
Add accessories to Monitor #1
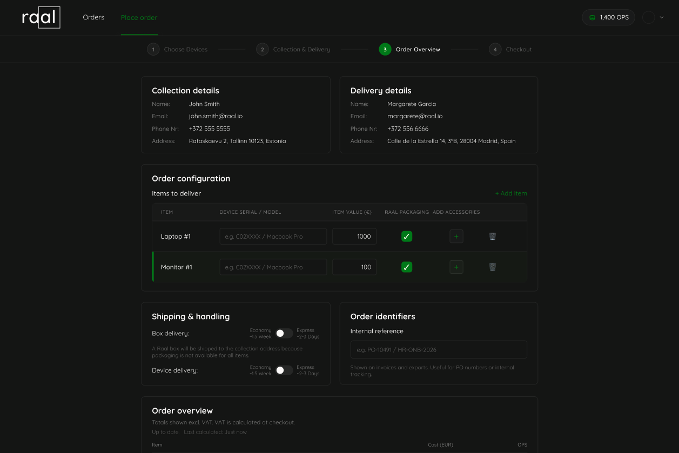[456, 267]
